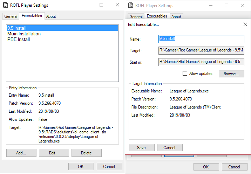Select 'Main Installation' list entry
The height and width of the screenshot is (174, 251).
(62, 34)
